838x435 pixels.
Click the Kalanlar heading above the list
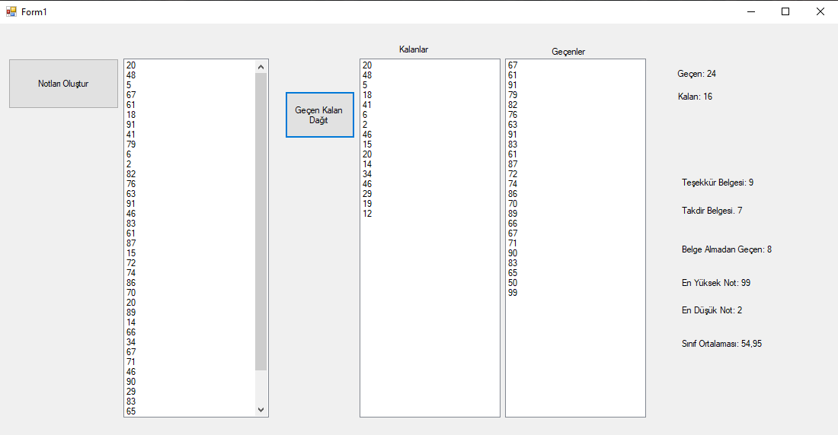click(x=414, y=49)
